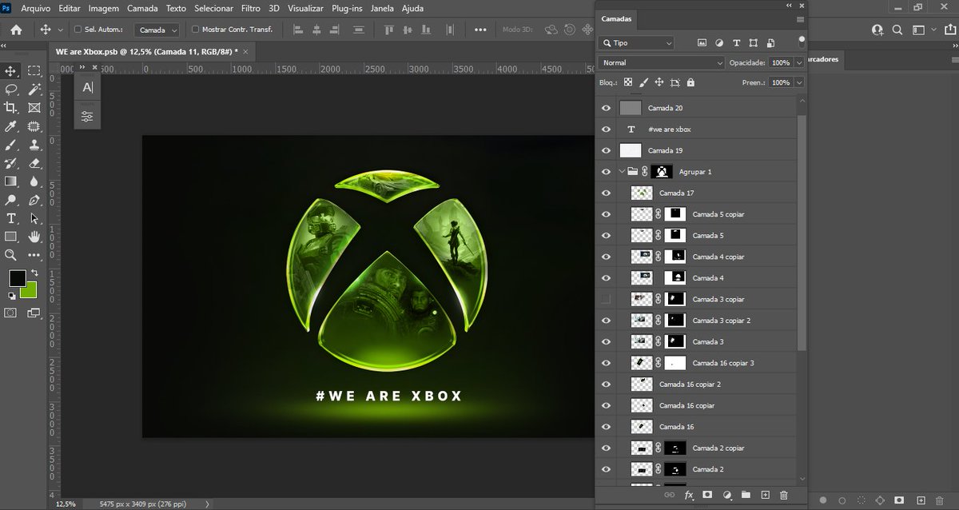Swap foreground and background colors

(x=35, y=273)
